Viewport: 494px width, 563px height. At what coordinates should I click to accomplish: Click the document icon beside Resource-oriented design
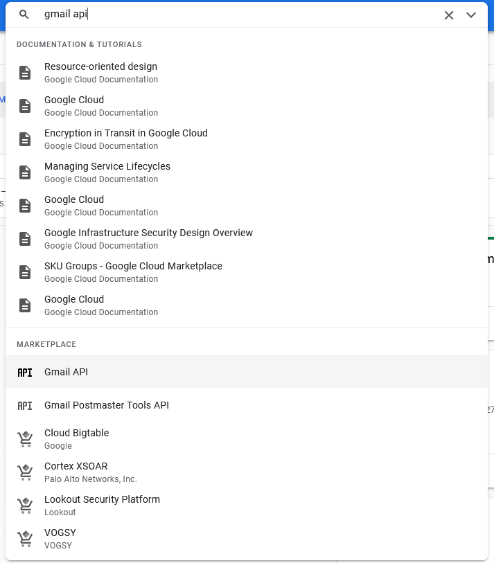click(x=26, y=73)
